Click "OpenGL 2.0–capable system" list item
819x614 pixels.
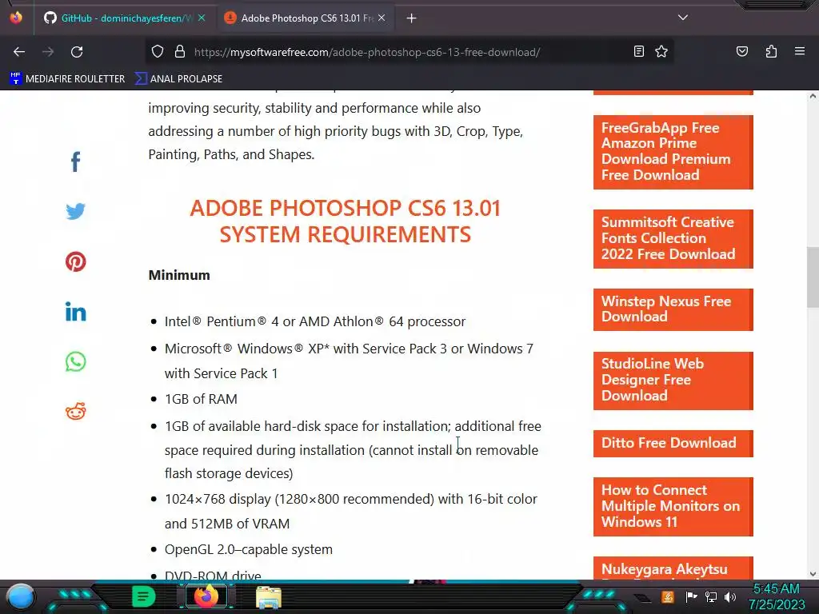(249, 549)
